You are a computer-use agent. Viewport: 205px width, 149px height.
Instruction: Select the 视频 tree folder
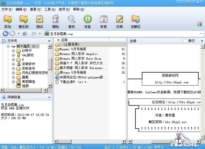click(23, 86)
